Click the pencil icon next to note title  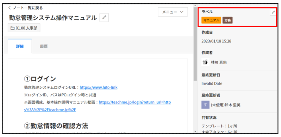click(104, 18)
